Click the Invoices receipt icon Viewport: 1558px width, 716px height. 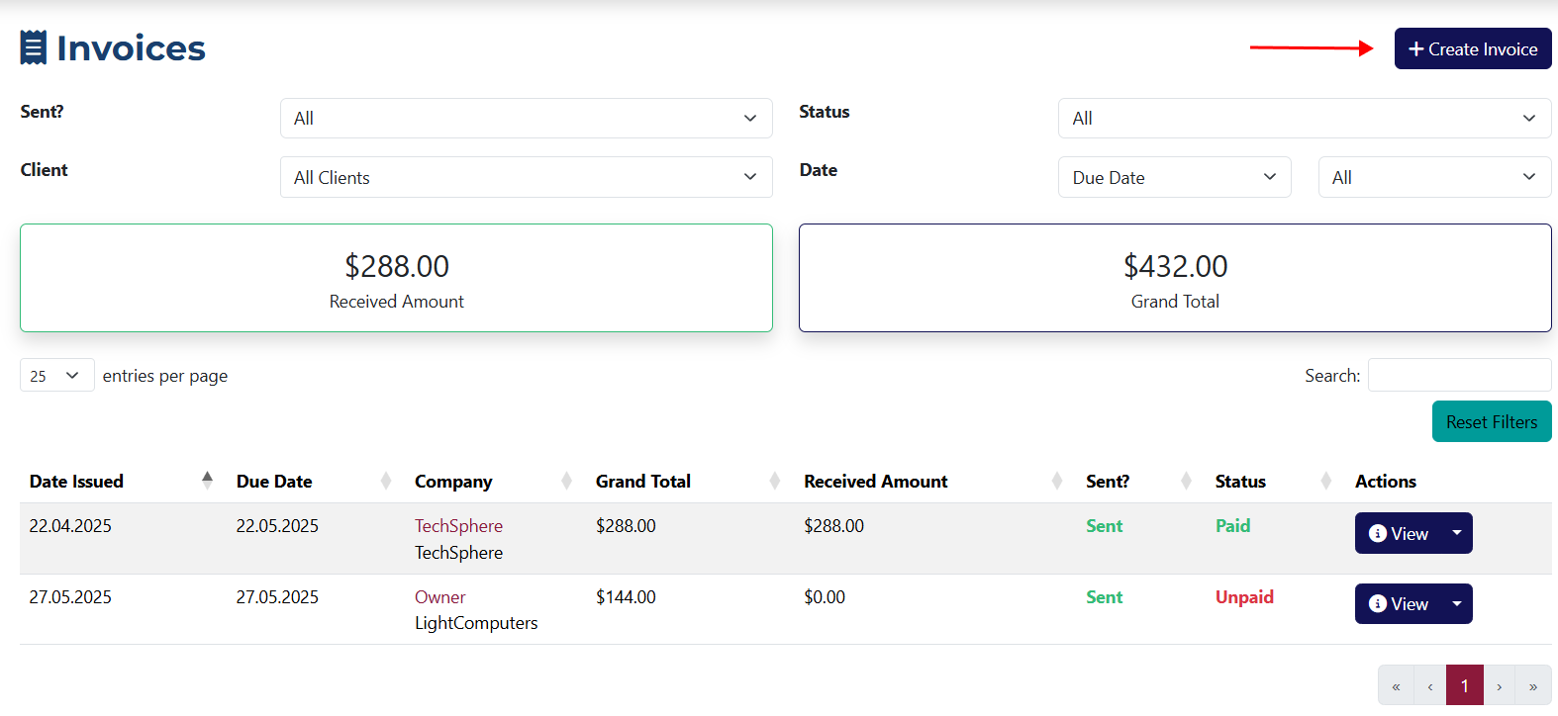[34, 47]
